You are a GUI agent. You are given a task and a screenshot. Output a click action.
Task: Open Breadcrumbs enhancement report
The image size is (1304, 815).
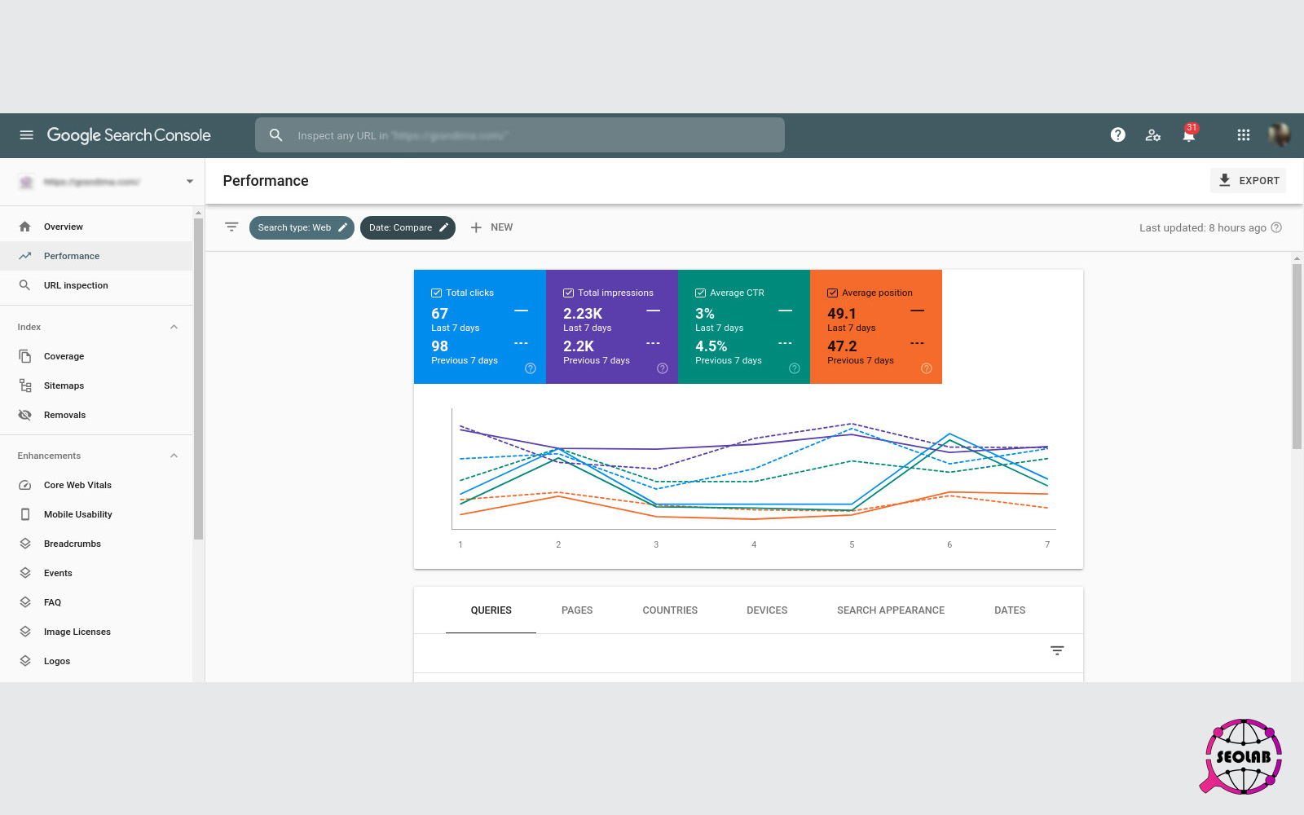96,544
